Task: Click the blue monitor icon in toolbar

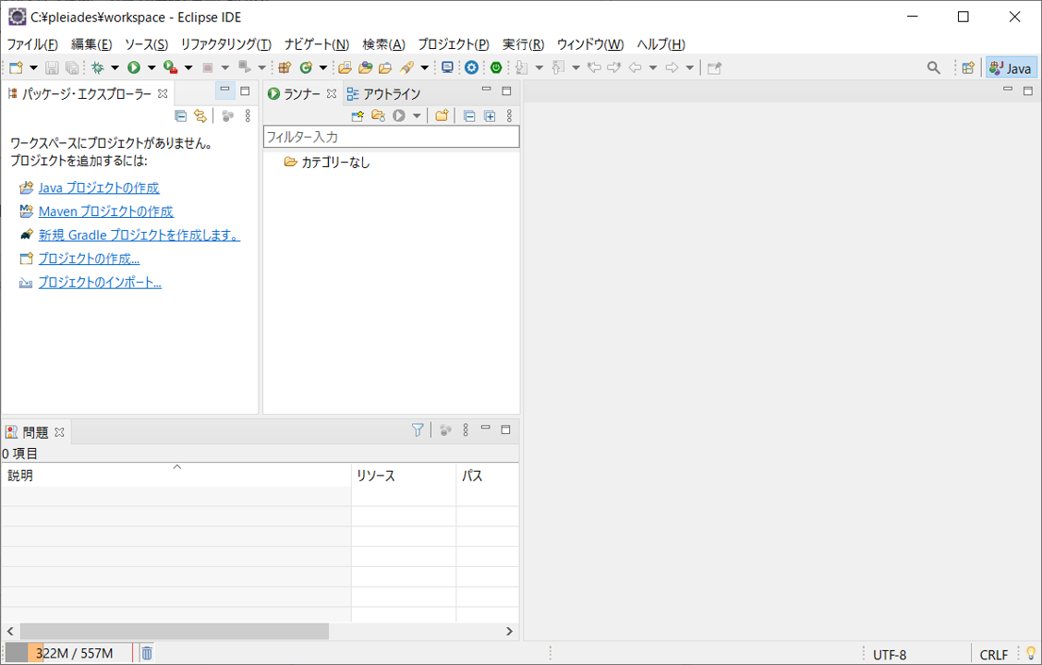Action: [448, 67]
